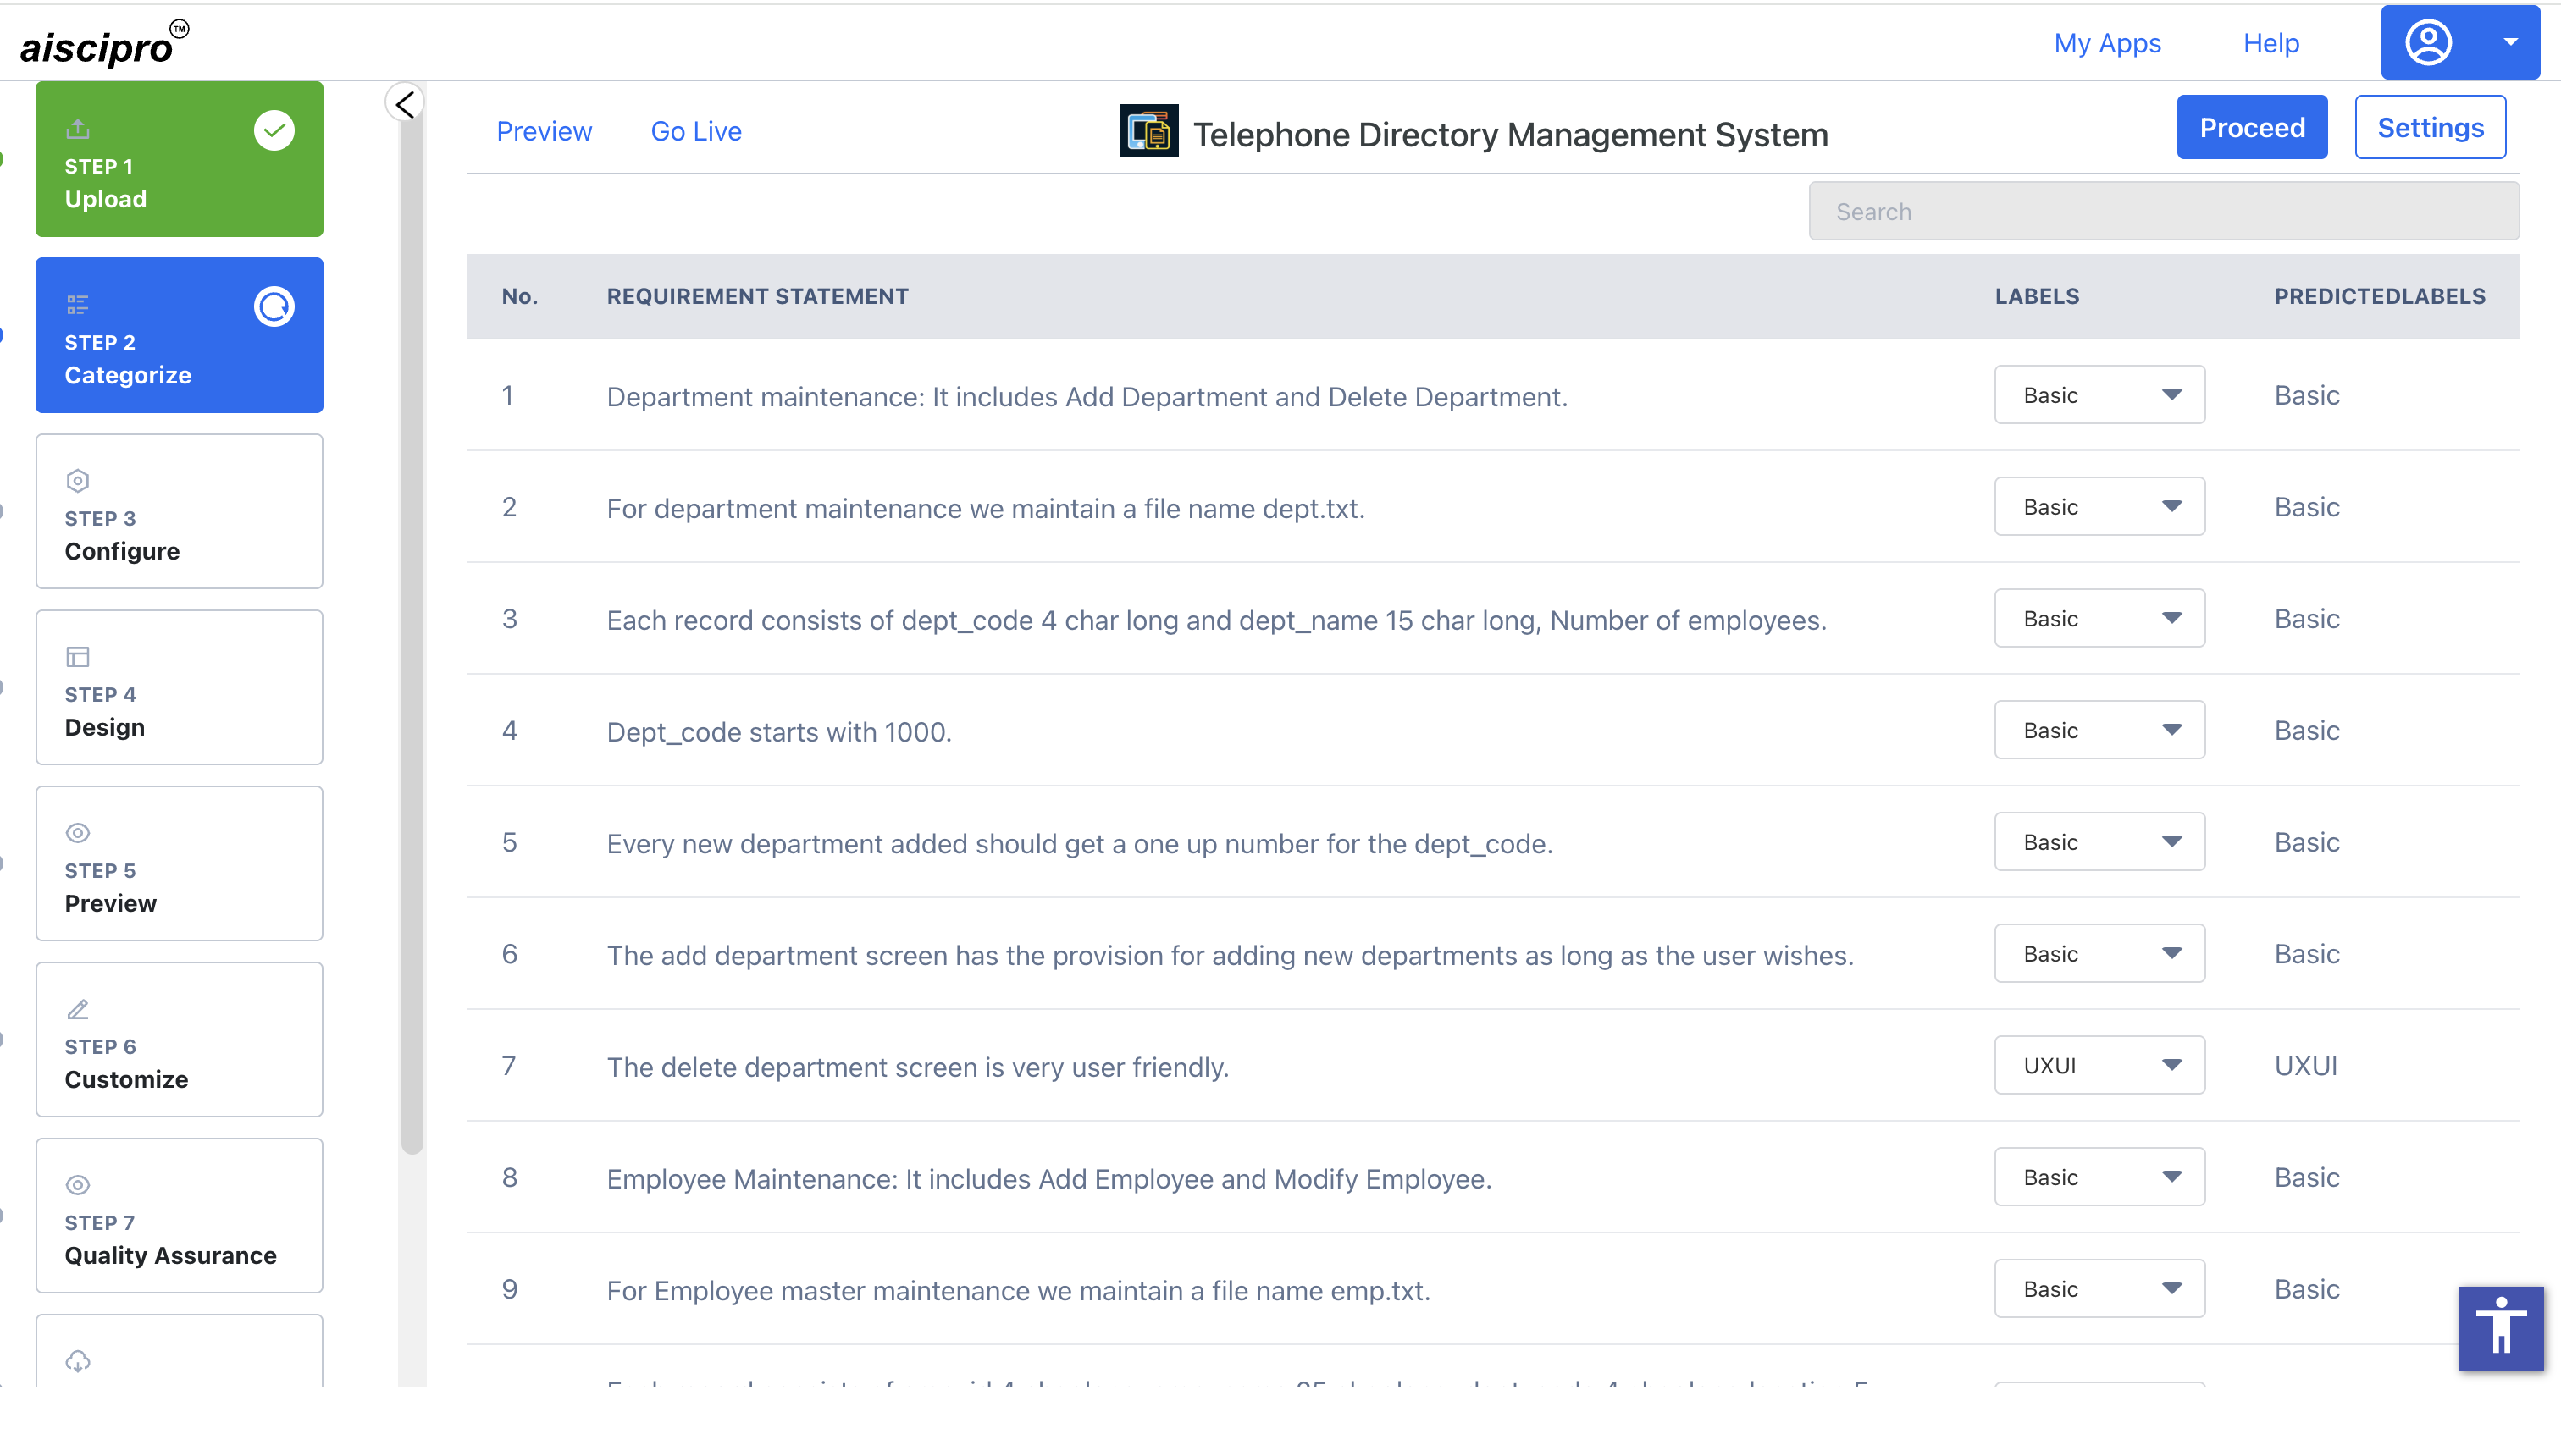The image size is (2561, 1456).
Task: Click the REQUIREMENT STATEMENT column header
Action: [757, 296]
